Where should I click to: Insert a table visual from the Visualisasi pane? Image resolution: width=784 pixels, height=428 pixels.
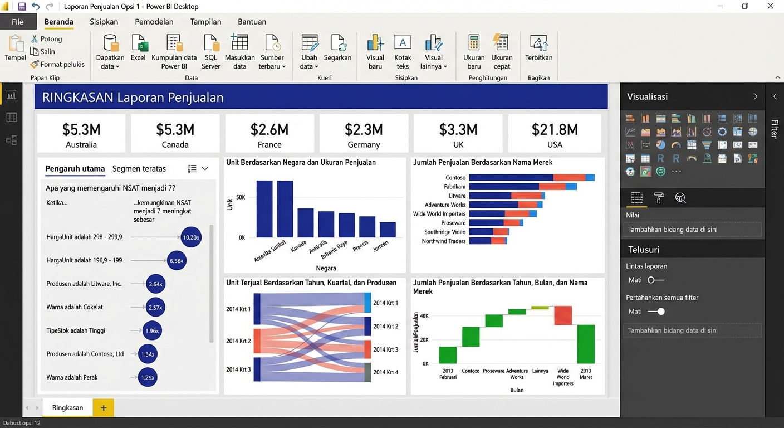point(645,158)
